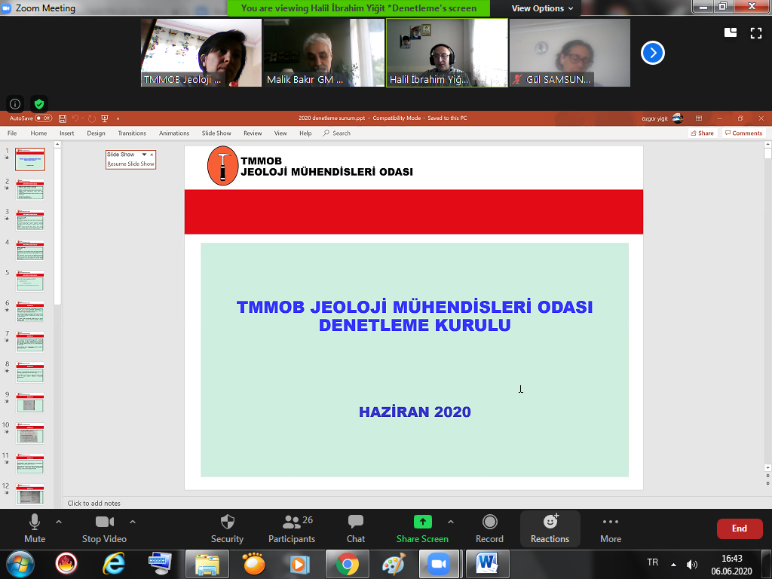The image size is (772, 579).
Task: Click to add notes below slide
Action: coord(93,503)
